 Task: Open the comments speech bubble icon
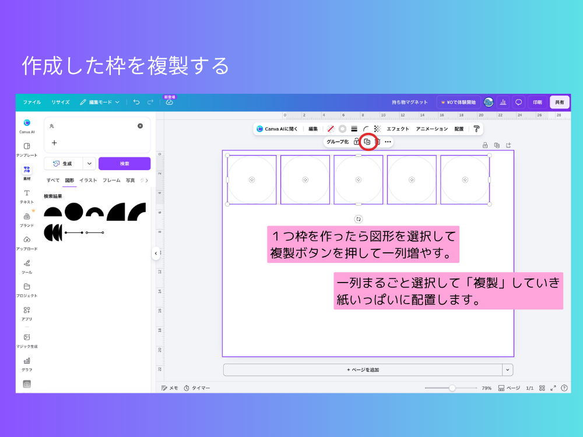click(519, 102)
